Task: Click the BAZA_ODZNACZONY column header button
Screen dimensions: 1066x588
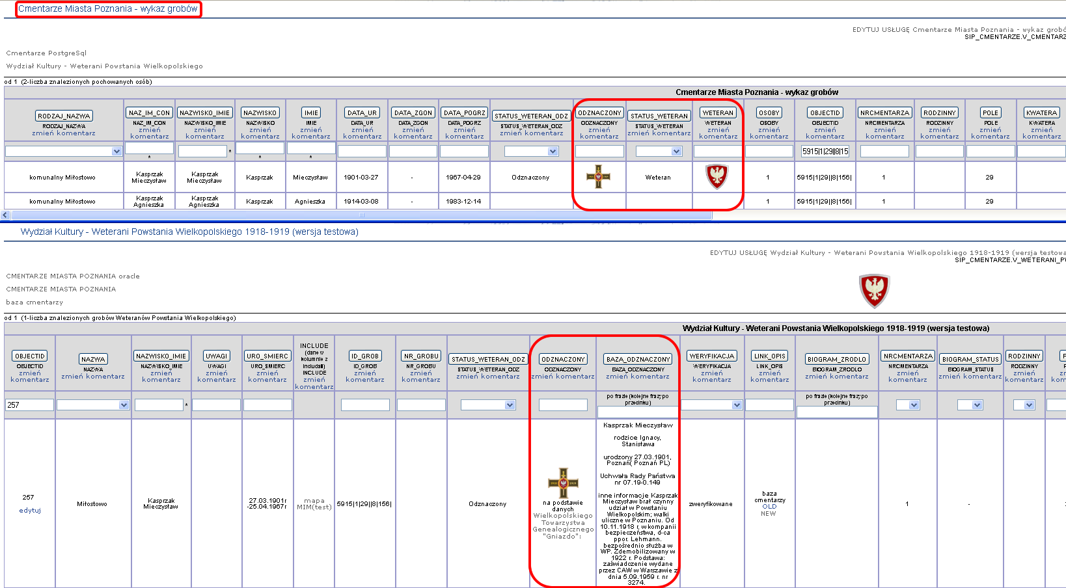Action: [x=637, y=359]
